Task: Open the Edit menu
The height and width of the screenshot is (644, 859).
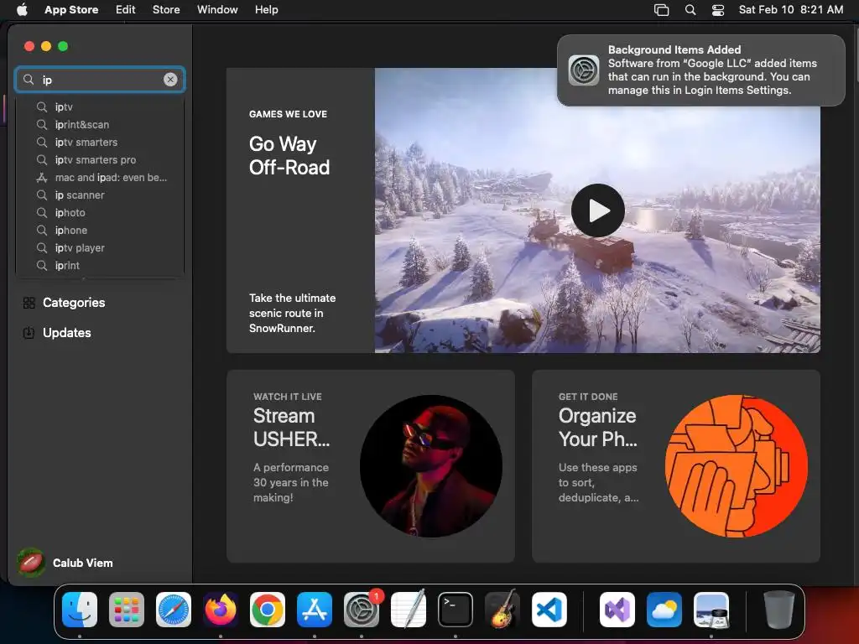Action: [x=126, y=9]
